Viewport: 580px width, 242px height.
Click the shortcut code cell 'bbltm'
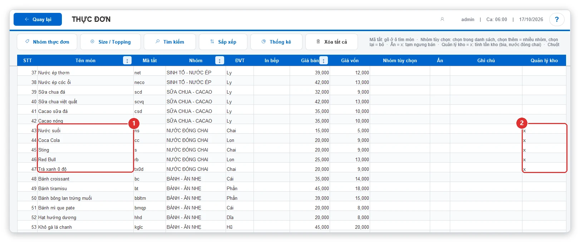coord(149,198)
